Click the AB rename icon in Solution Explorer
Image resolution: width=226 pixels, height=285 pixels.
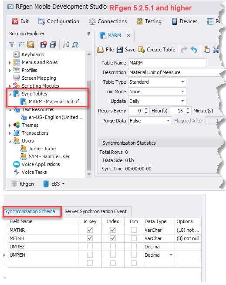(75, 44)
